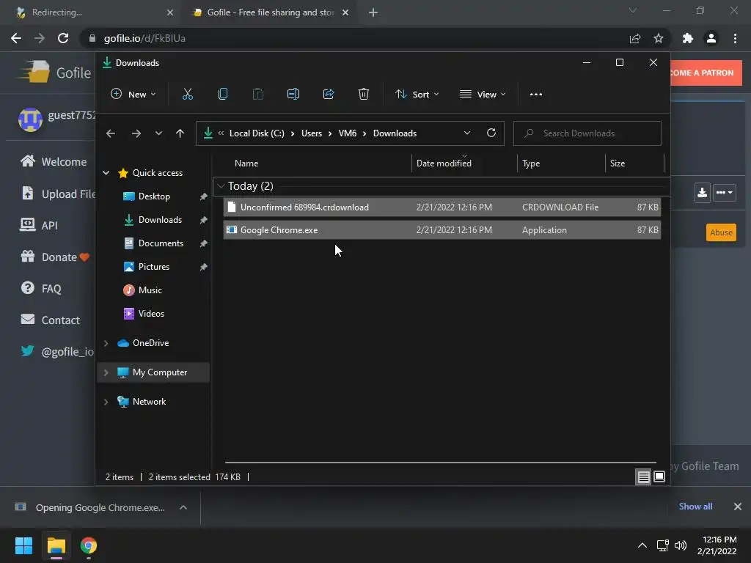Open the View dropdown menu

(x=483, y=95)
